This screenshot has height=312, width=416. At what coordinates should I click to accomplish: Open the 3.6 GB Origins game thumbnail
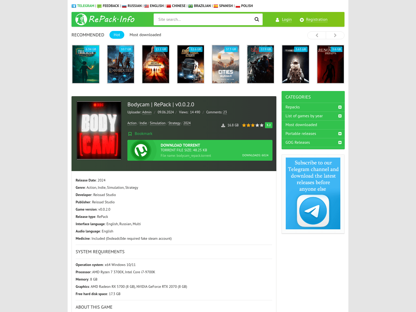tap(330, 64)
